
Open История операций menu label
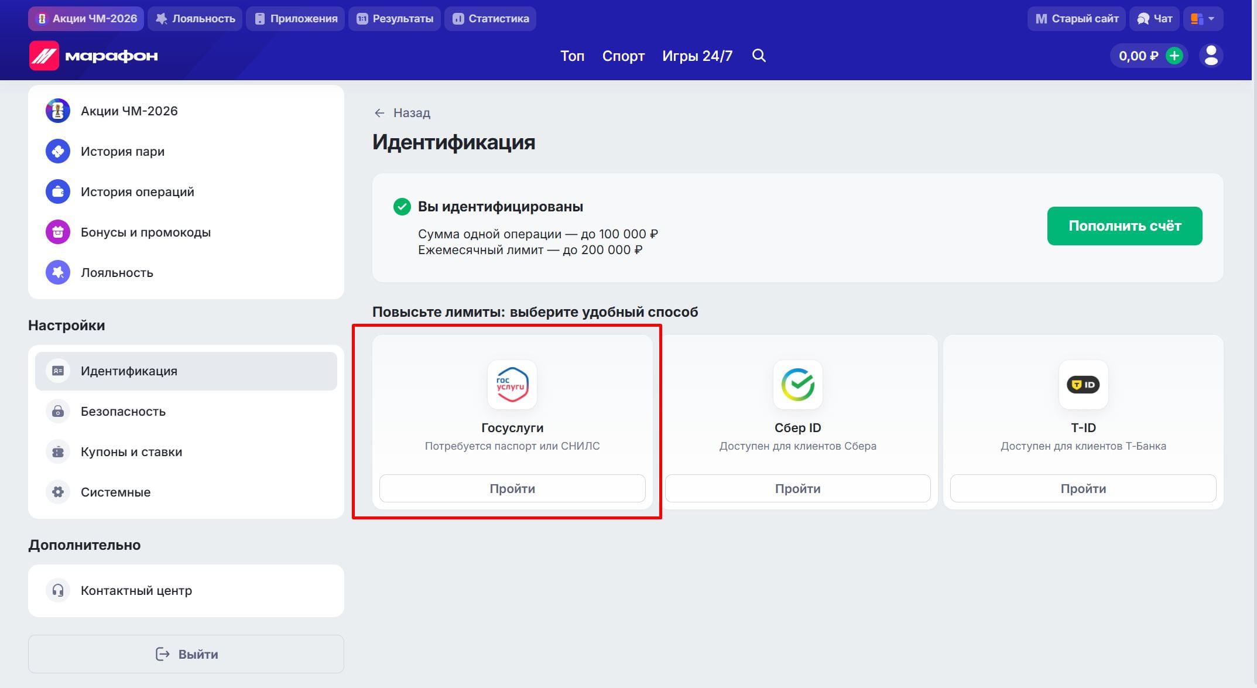pos(138,192)
